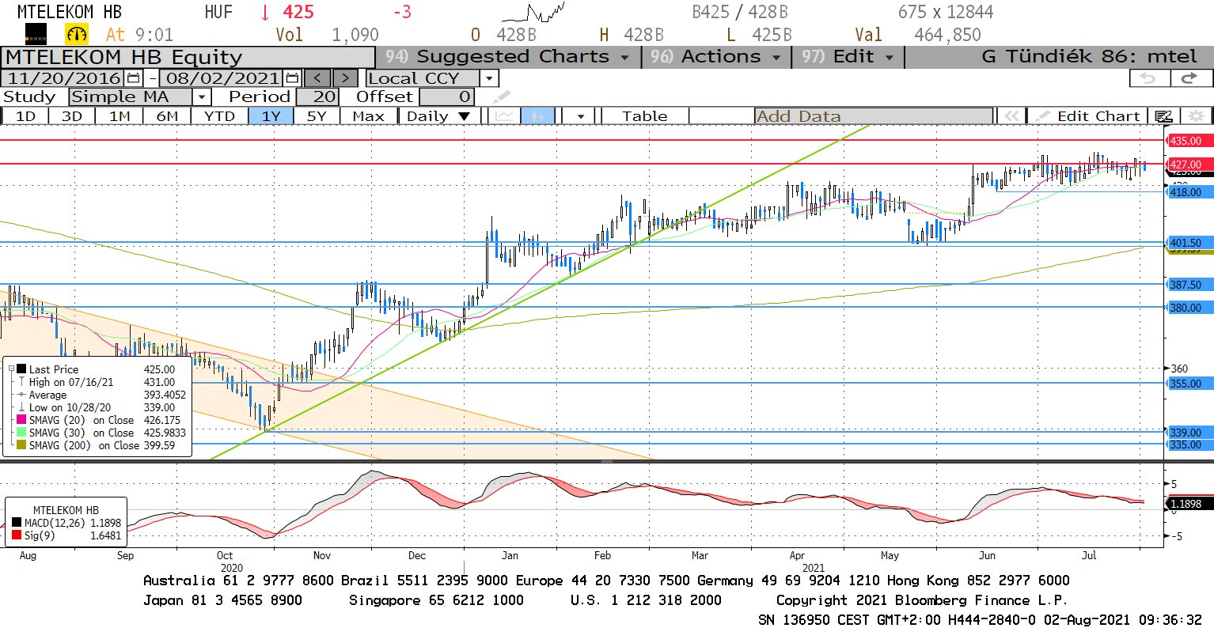Viewport: 1214px width, 643px height.
Task: Select the line chart type icon
Action: pos(504,115)
